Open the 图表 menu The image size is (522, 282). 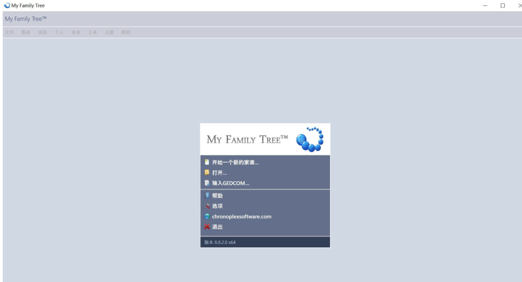[x=26, y=32]
